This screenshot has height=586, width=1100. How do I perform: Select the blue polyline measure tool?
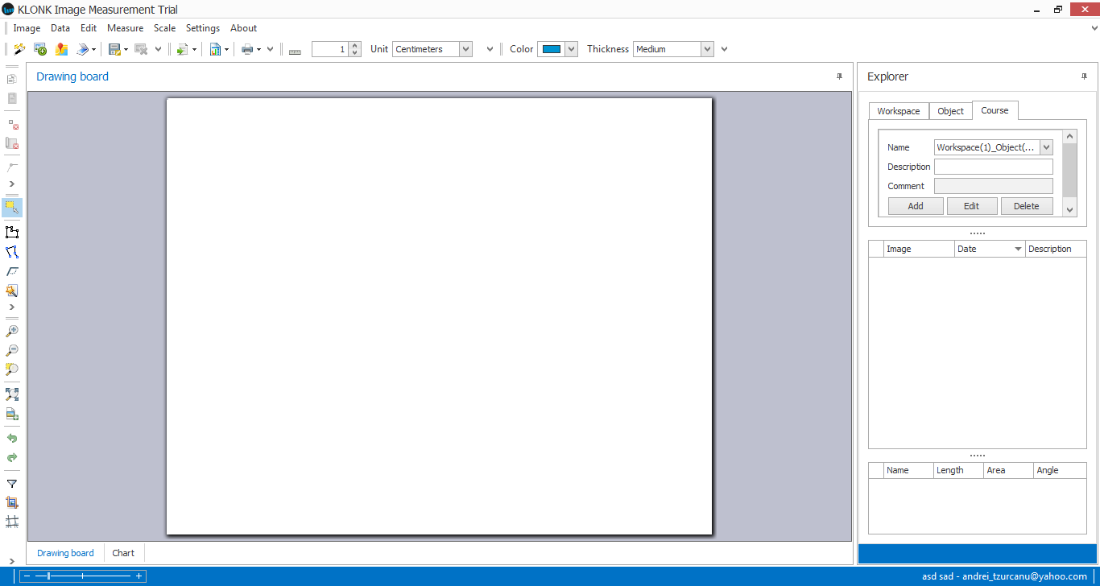(11, 252)
